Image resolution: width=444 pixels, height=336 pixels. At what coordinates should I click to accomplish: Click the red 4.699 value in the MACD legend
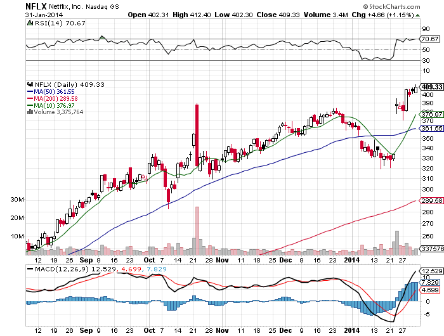click(x=131, y=269)
